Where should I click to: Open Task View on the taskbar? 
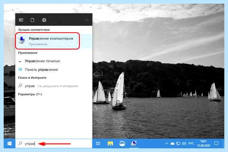[x=98, y=144]
